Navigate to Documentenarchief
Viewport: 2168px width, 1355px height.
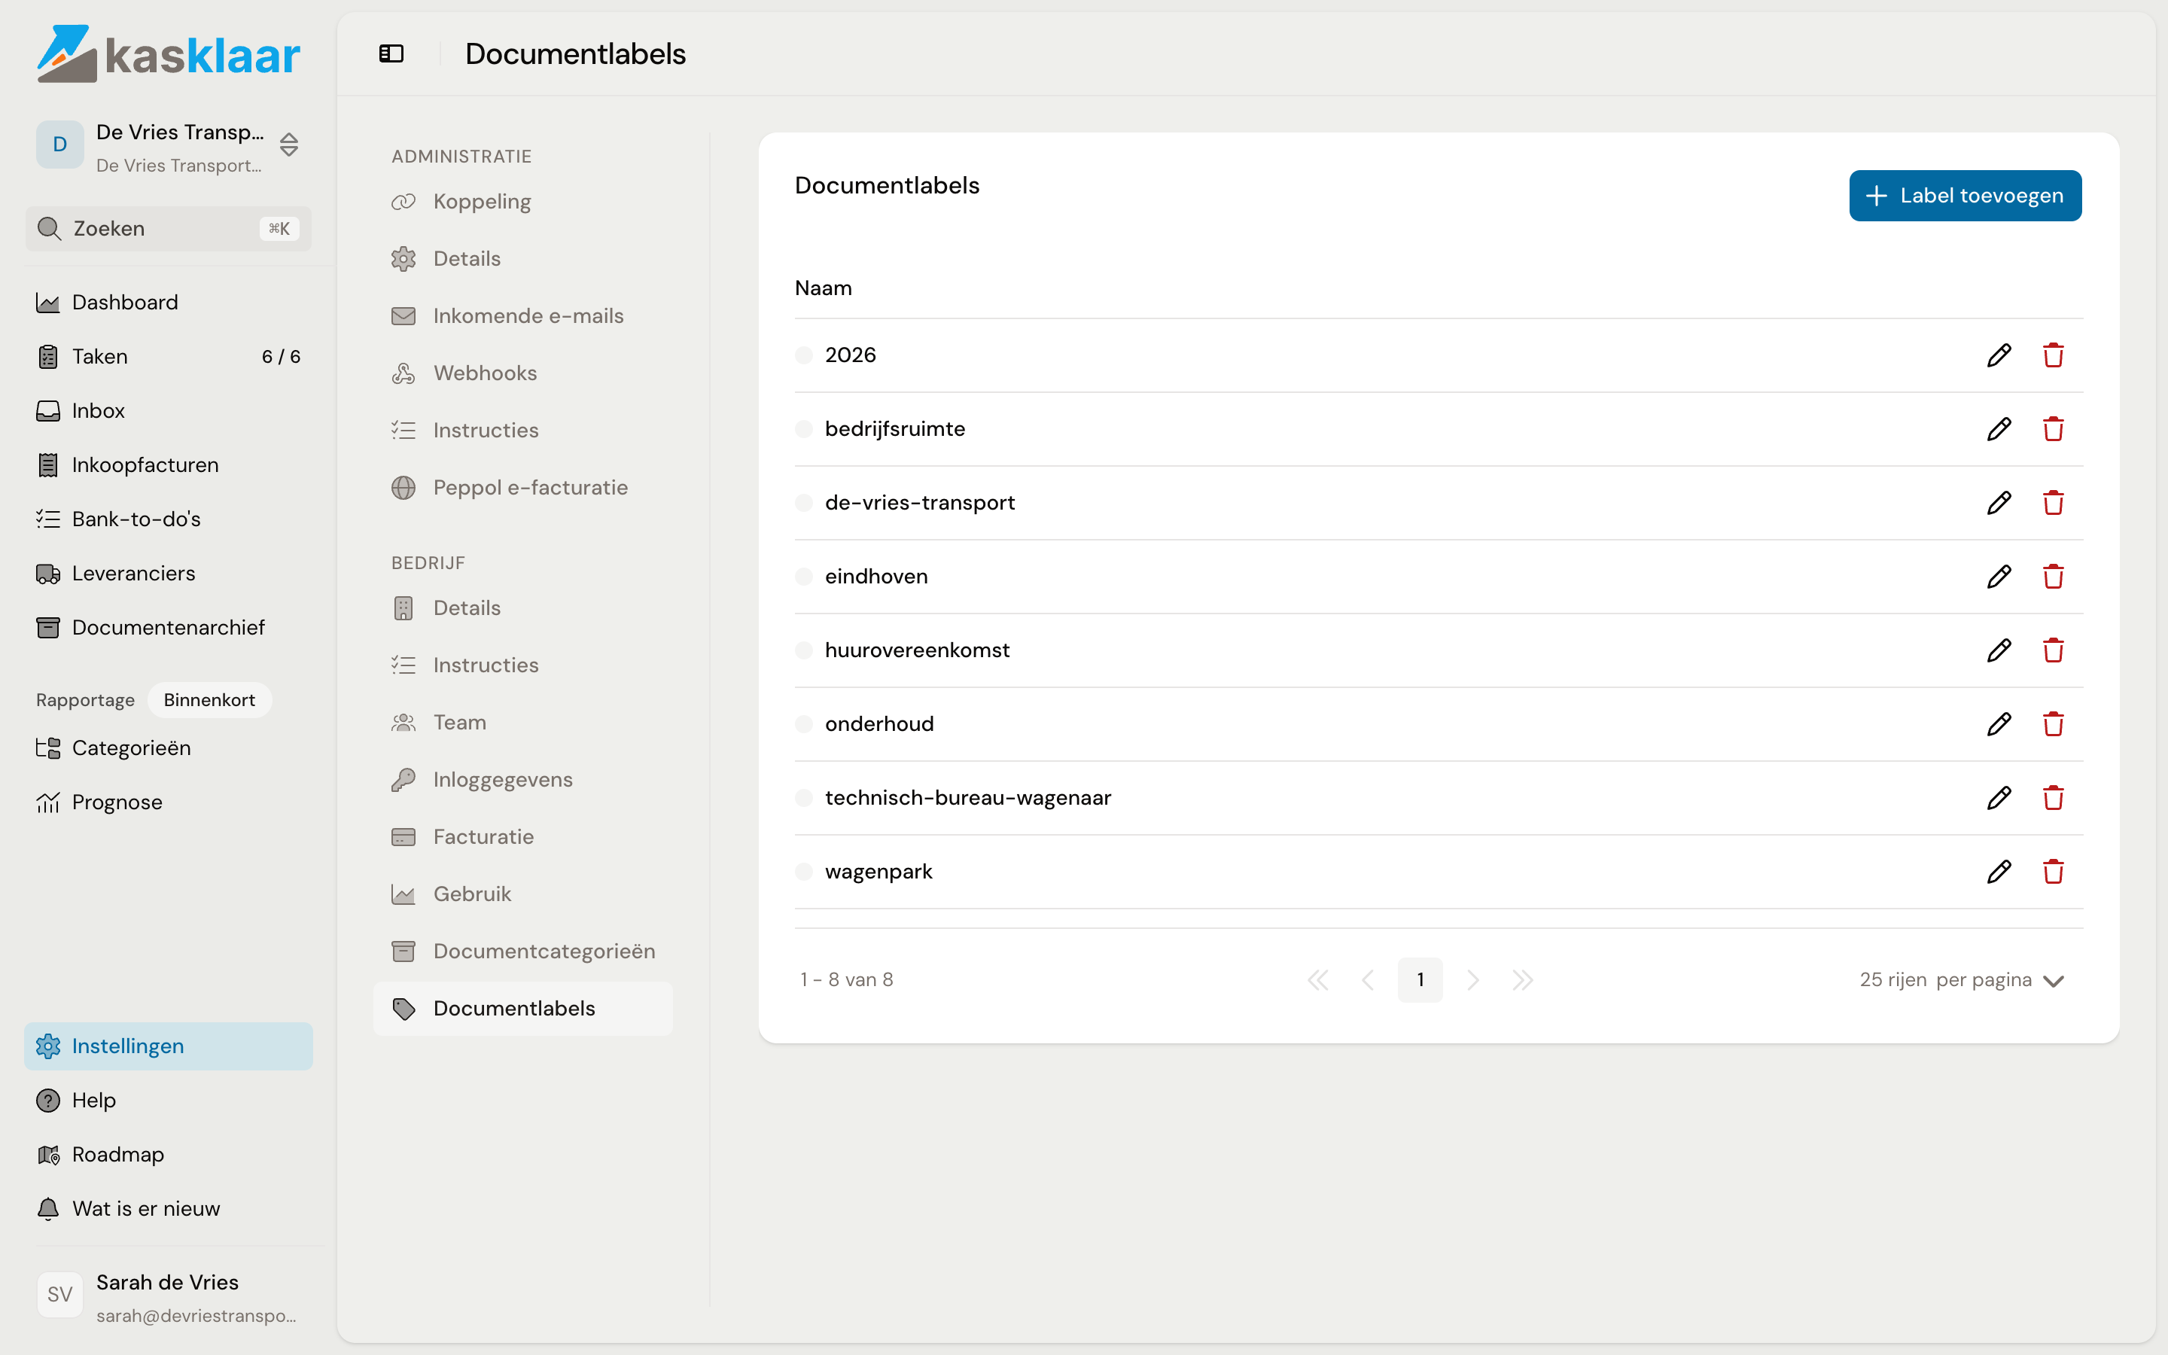(x=169, y=627)
